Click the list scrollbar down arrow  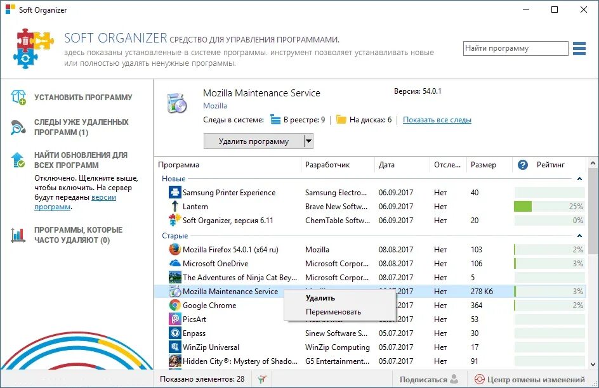[593, 365]
